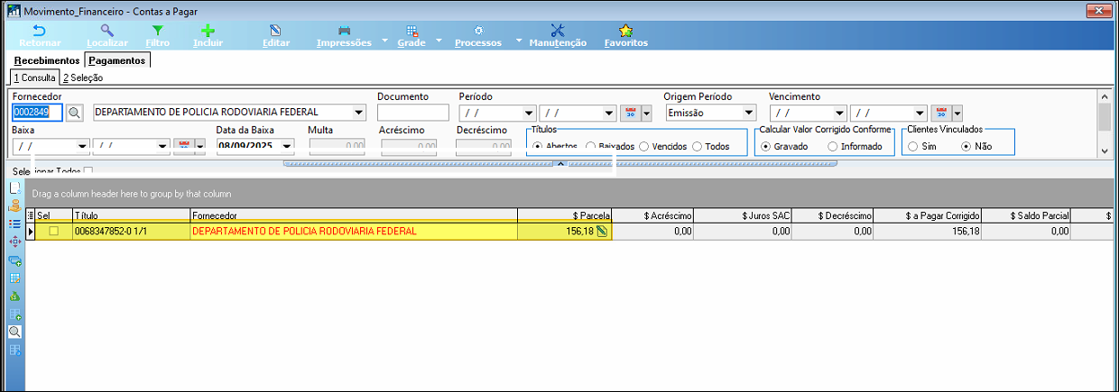Open the 2 Seleção tab
Screen dimensions: 1119x392
tap(83, 77)
